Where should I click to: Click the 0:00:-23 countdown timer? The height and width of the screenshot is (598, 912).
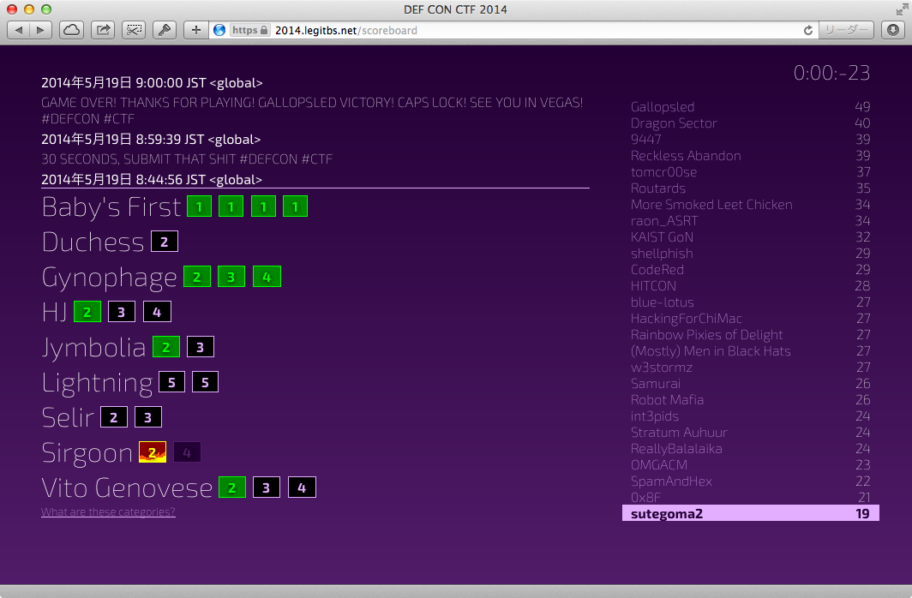click(x=831, y=73)
